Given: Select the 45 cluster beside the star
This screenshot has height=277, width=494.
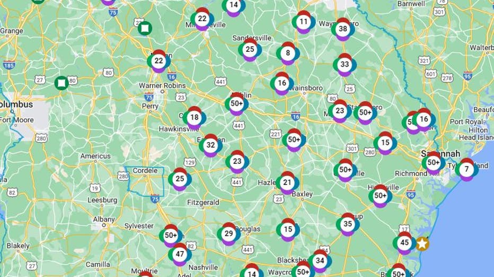Looking at the screenshot, I should click(x=404, y=243).
